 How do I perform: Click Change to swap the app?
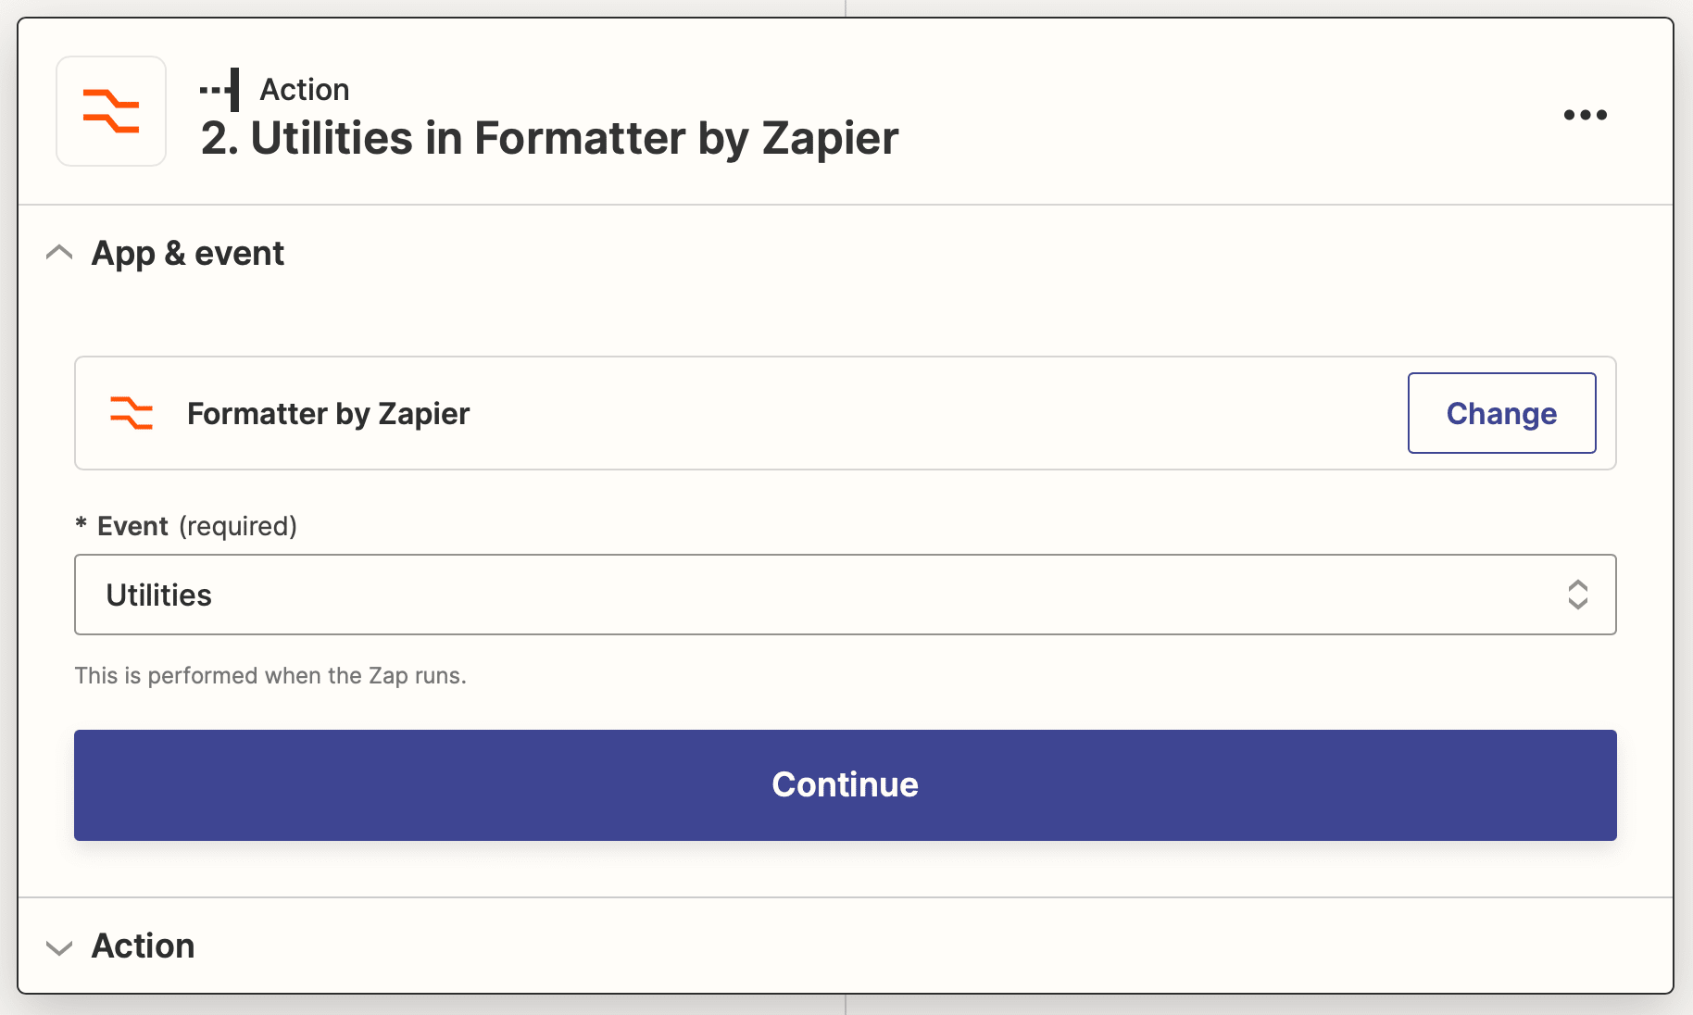[1501, 413]
